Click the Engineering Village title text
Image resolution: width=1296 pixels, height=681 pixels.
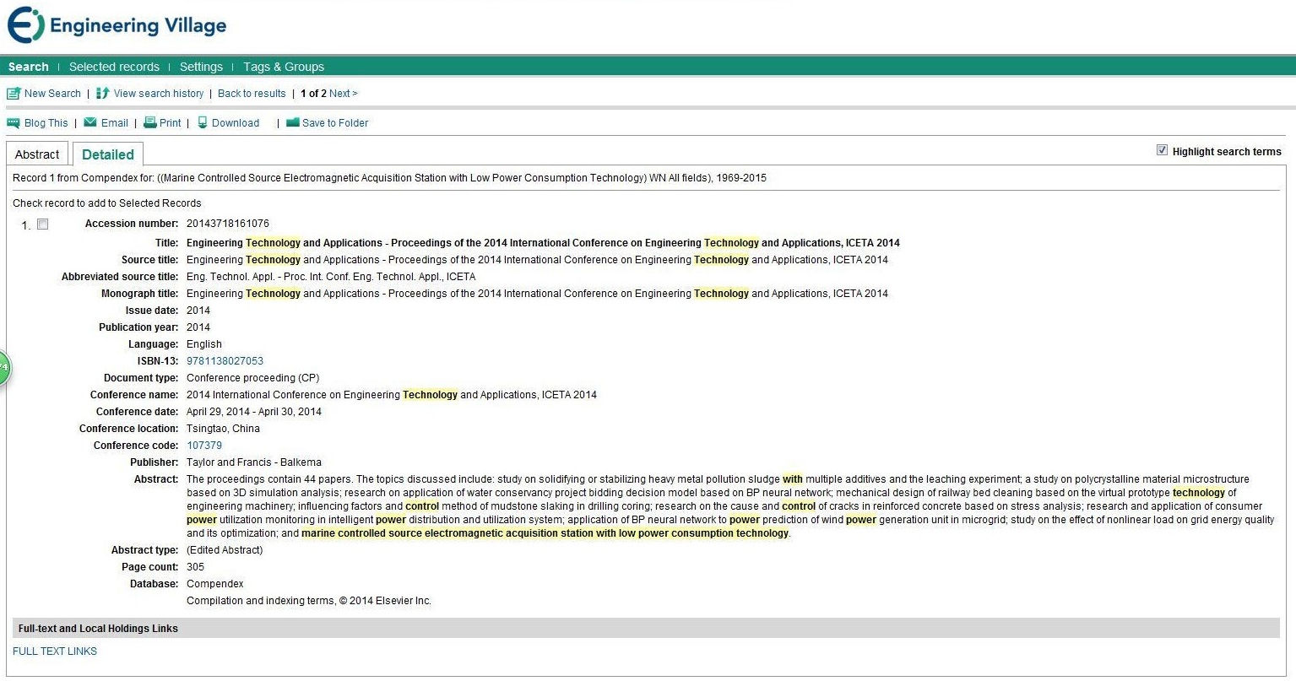pyautogui.click(x=138, y=25)
